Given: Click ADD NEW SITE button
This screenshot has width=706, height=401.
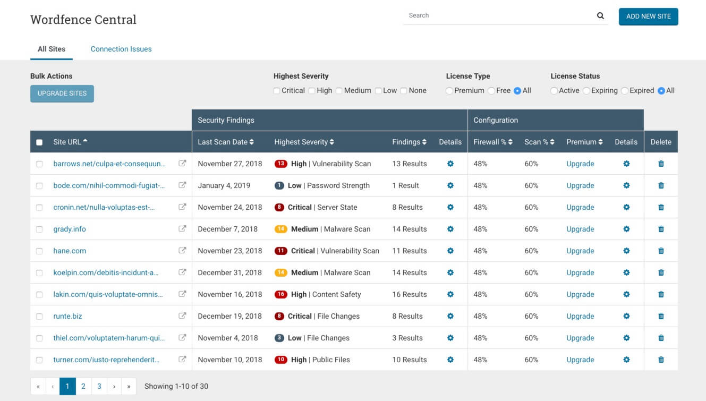Looking at the screenshot, I should [x=649, y=16].
